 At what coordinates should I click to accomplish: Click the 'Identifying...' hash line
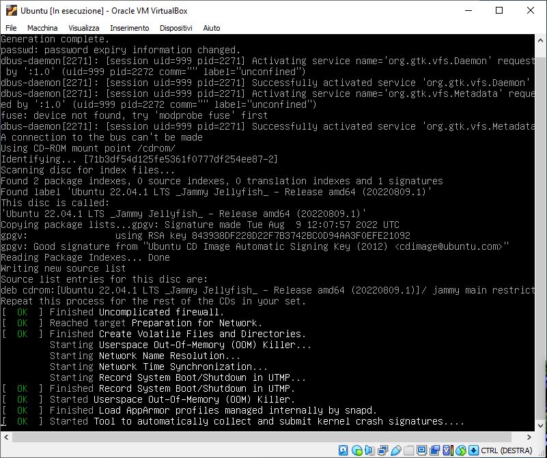tap(139, 159)
